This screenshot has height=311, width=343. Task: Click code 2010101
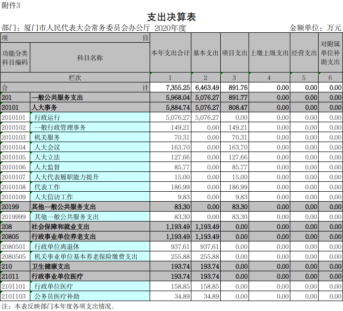pos(13,117)
